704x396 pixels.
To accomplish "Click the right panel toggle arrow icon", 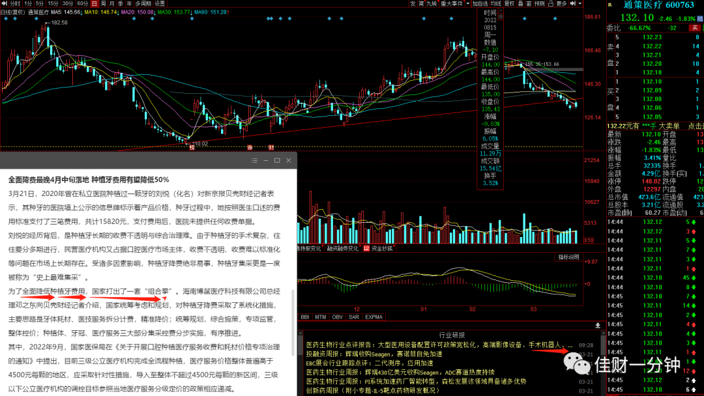I will 573,3.
